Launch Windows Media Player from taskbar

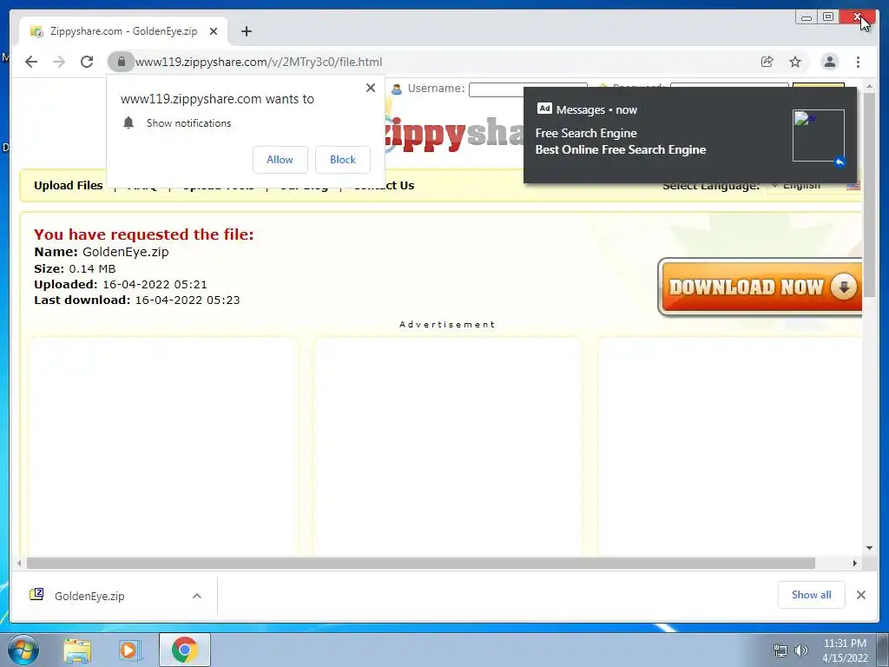click(129, 650)
